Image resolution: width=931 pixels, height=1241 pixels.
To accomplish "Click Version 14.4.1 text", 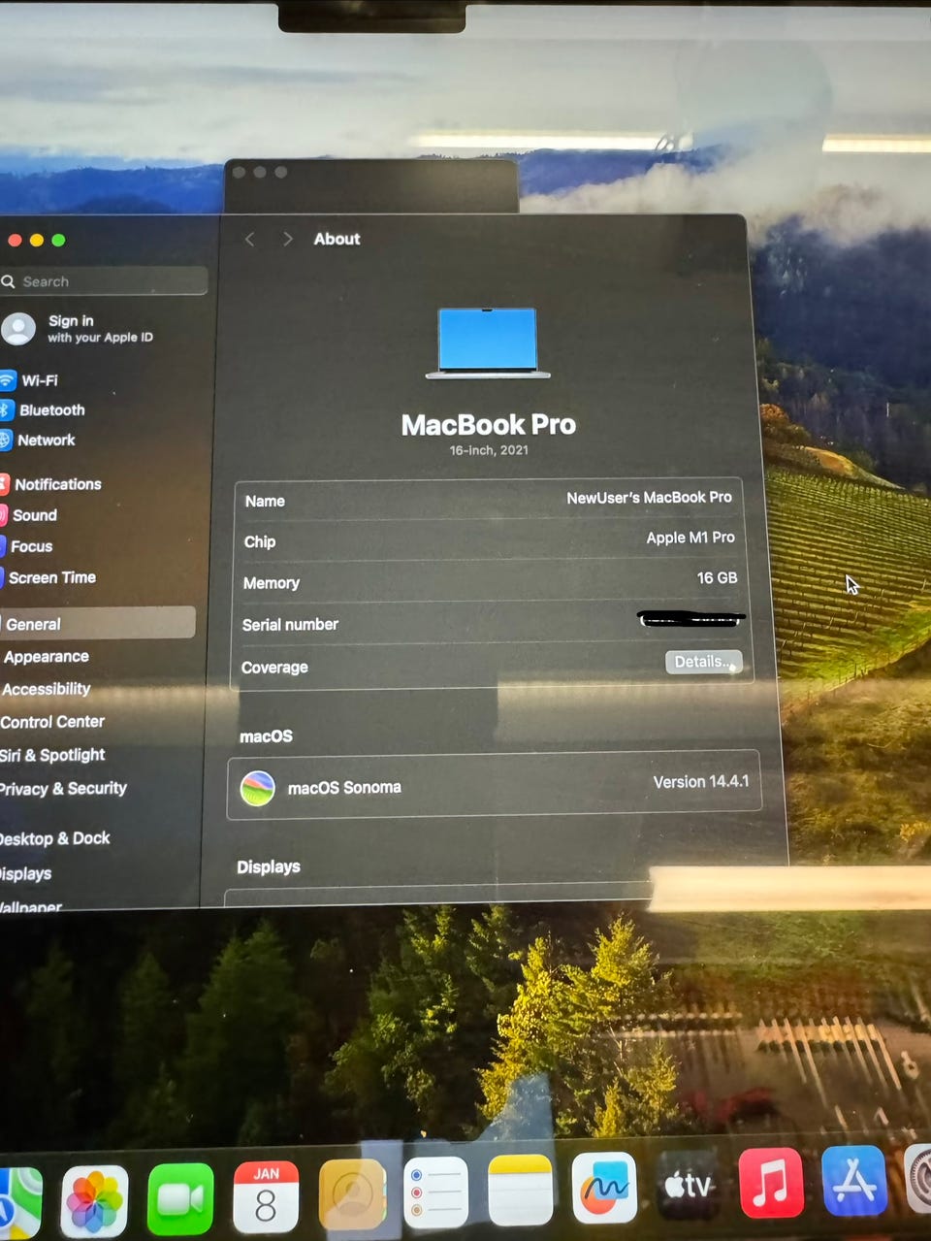I will pyautogui.click(x=701, y=782).
